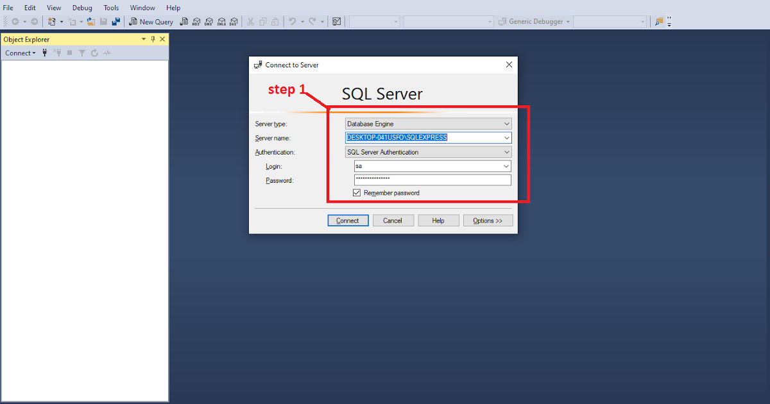The image size is (770, 404).
Task: Click inside the Password field
Action: tap(432, 180)
